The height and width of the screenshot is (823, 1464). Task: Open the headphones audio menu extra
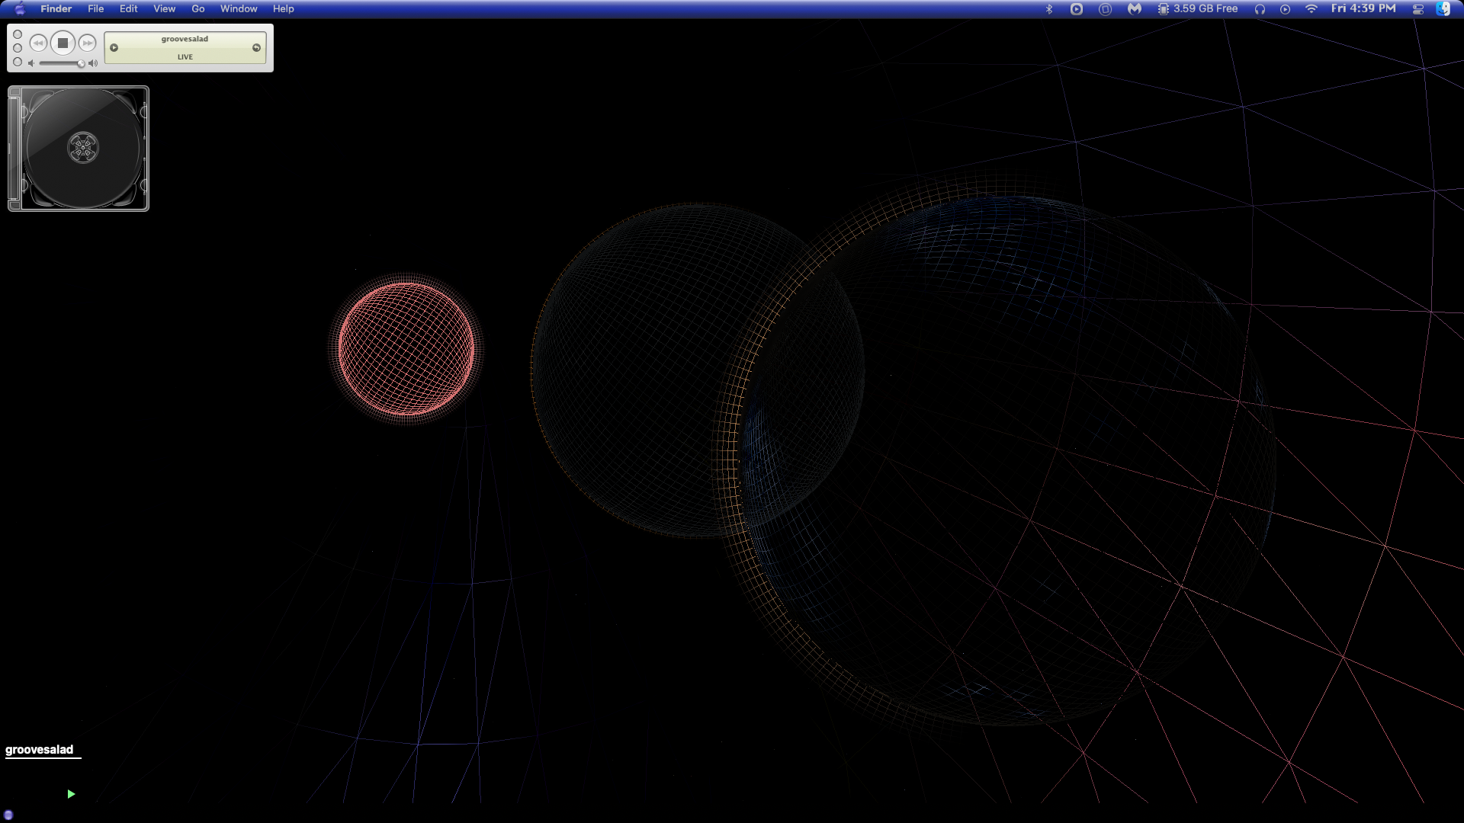[x=1260, y=9]
